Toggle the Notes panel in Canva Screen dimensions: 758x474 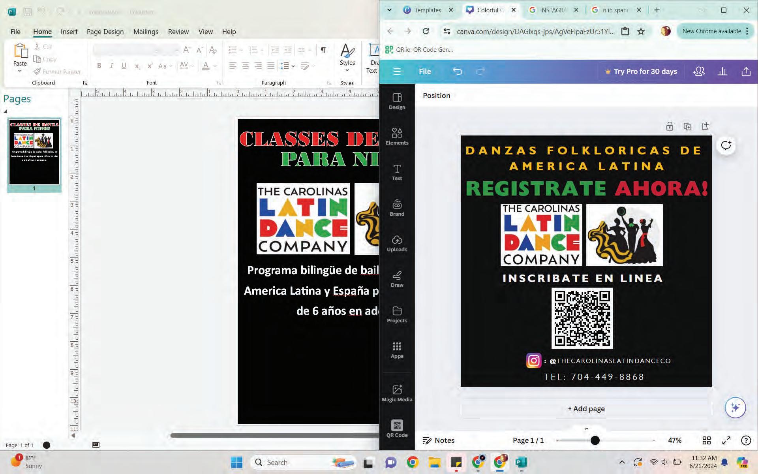[439, 440]
